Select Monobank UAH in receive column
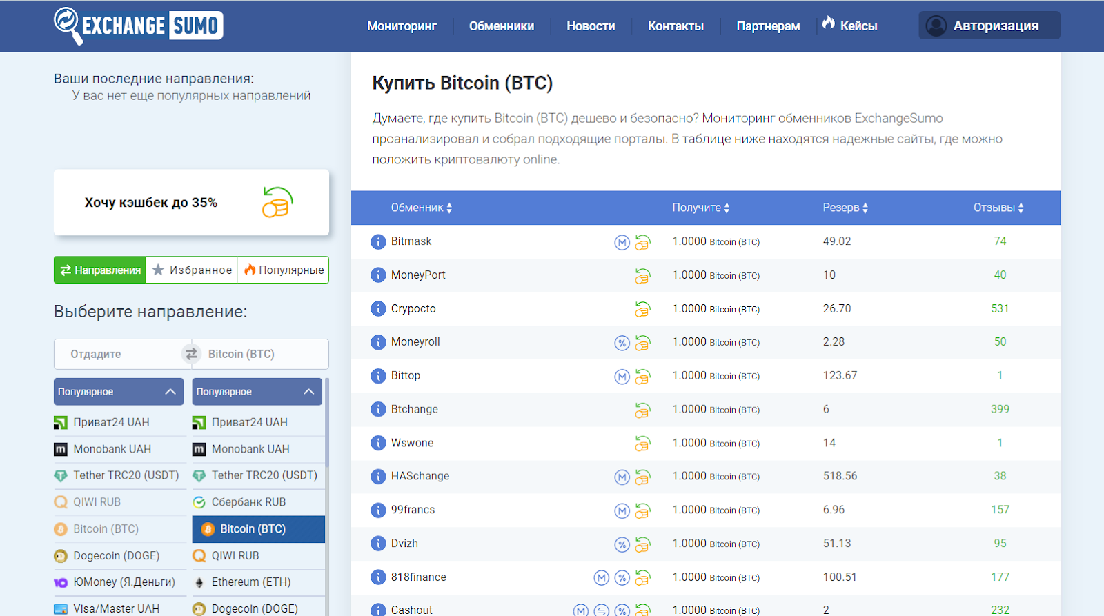1104x616 pixels. coord(257,449)
